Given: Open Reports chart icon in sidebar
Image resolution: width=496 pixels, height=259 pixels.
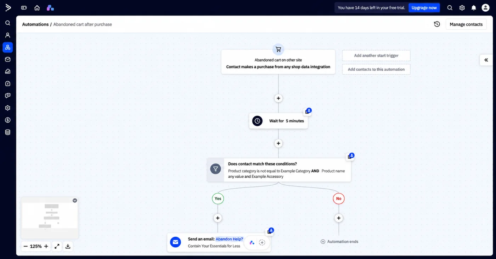Looking at the screenshot, I should click(x=8, y=71).
